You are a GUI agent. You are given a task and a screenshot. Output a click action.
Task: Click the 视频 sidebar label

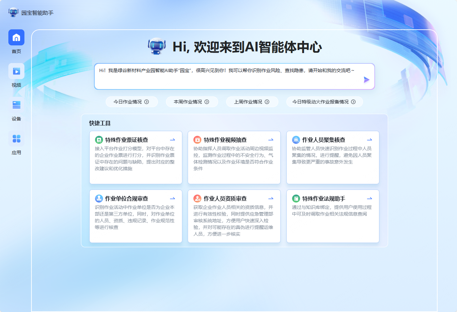[16, 85]
